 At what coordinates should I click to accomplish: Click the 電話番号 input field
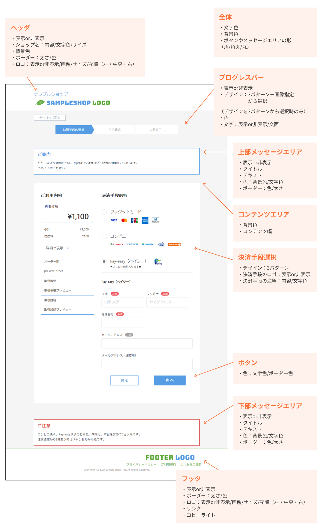click(x=122, y=323)
